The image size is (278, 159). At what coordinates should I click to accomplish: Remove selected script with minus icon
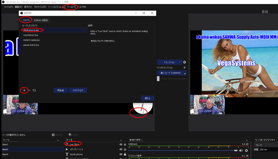point(29,90)
